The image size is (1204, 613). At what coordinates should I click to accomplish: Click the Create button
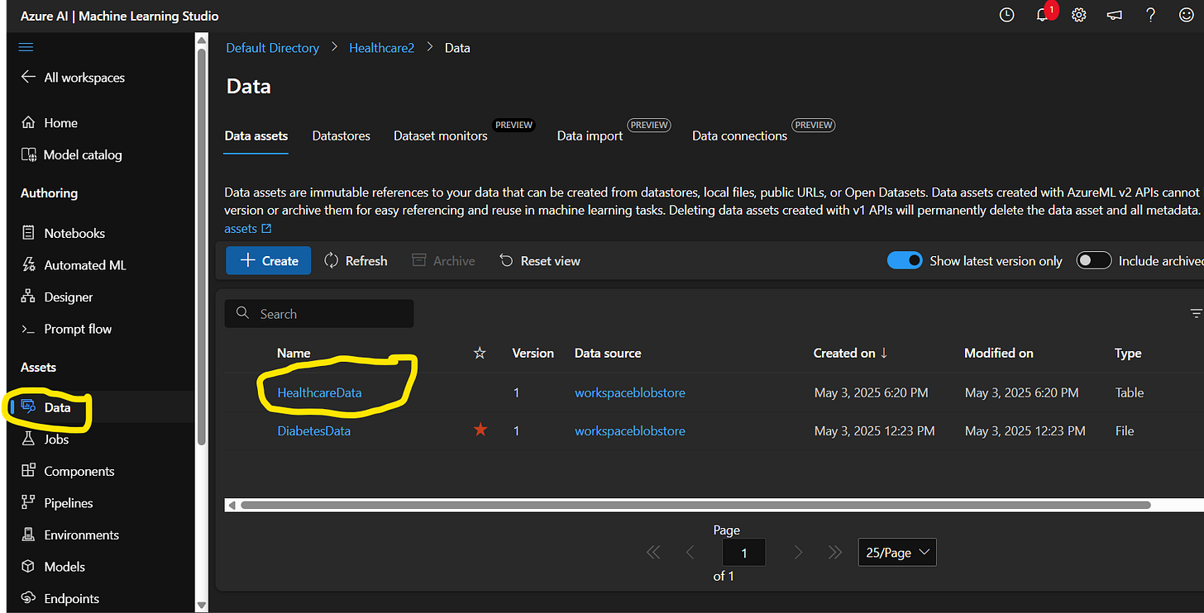pyautogui.click(x=269, y=260)
